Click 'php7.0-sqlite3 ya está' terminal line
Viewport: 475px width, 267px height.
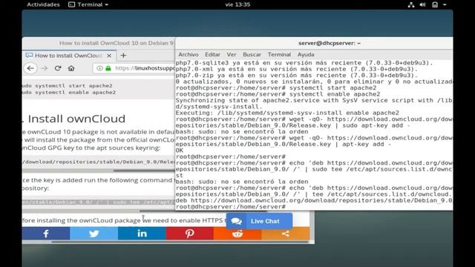pos(304,63)
